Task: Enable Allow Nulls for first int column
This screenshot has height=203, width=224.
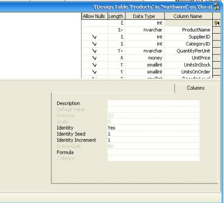Action: coord(95,23)
